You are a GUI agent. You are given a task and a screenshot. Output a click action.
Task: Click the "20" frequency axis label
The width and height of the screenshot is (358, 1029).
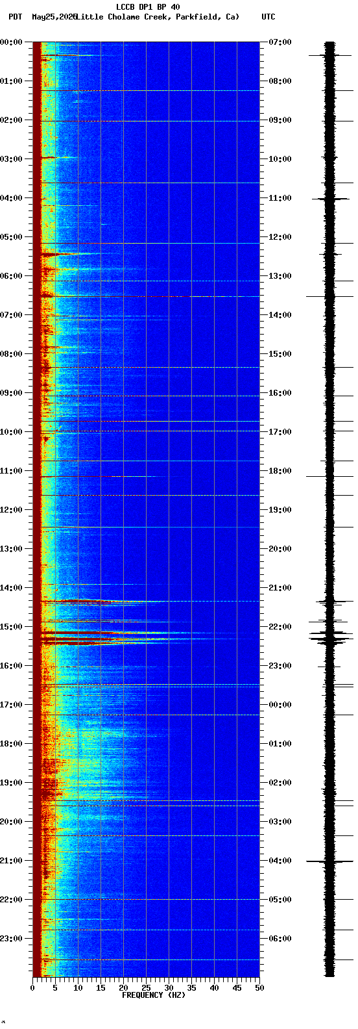tap(123, 988)
